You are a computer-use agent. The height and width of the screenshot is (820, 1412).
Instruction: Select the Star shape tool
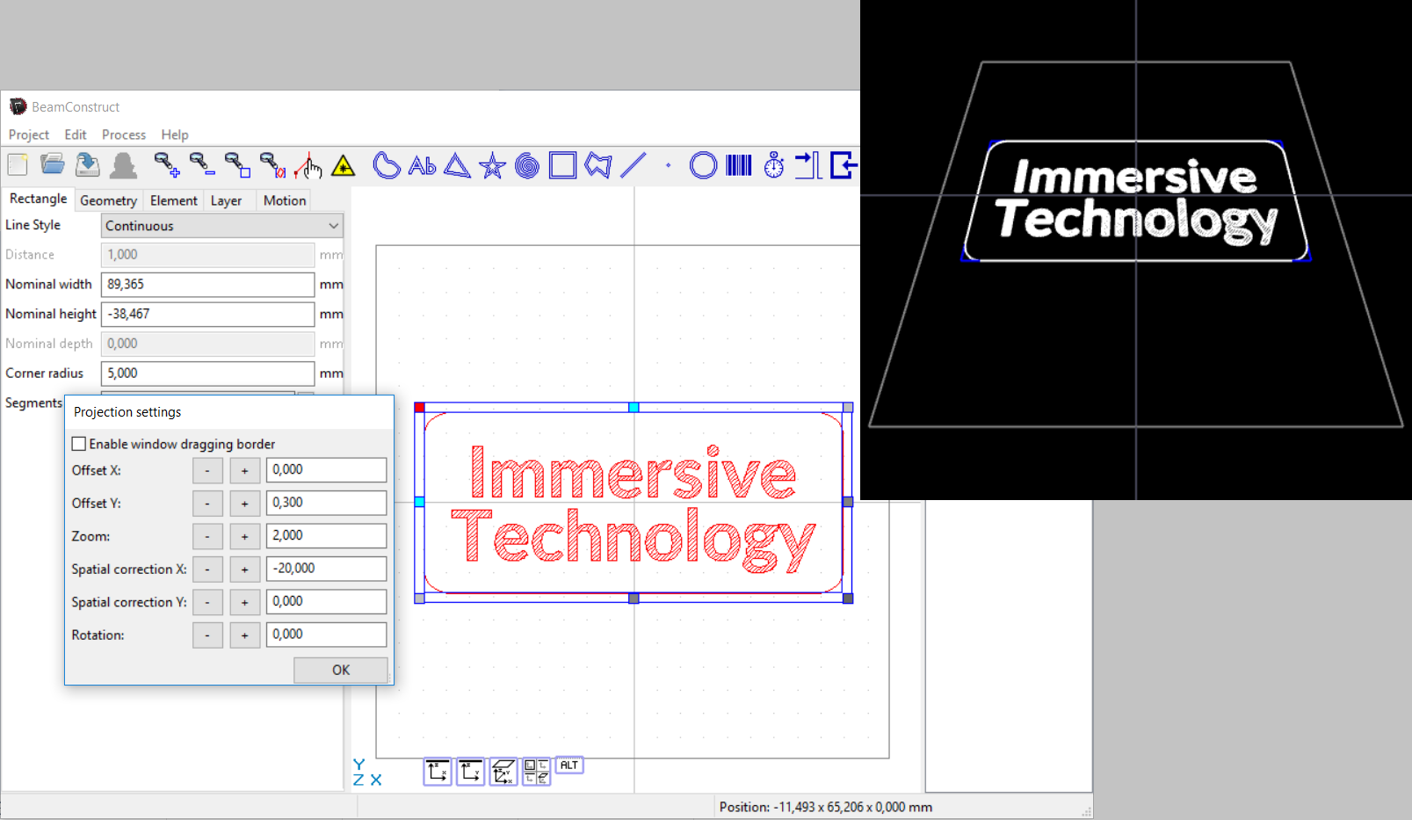(492, 165)
